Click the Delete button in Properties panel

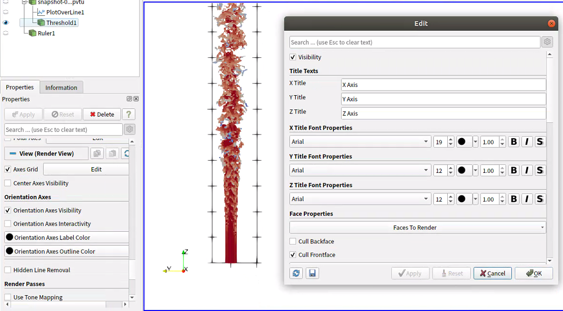click(102, 115)
